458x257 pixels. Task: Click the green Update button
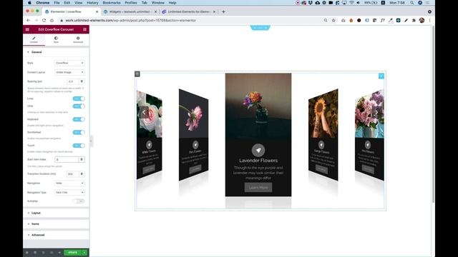(x=72, y=253)
